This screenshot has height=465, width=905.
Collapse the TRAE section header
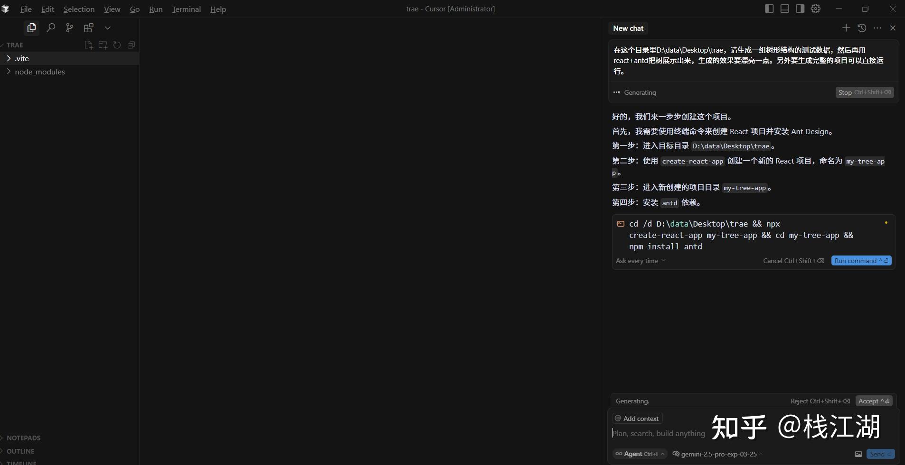[15, 45]
